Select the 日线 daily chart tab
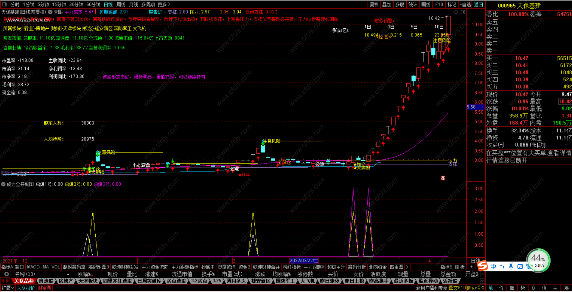Viewport: 572px width, 292px height. (x=108, y=4)
